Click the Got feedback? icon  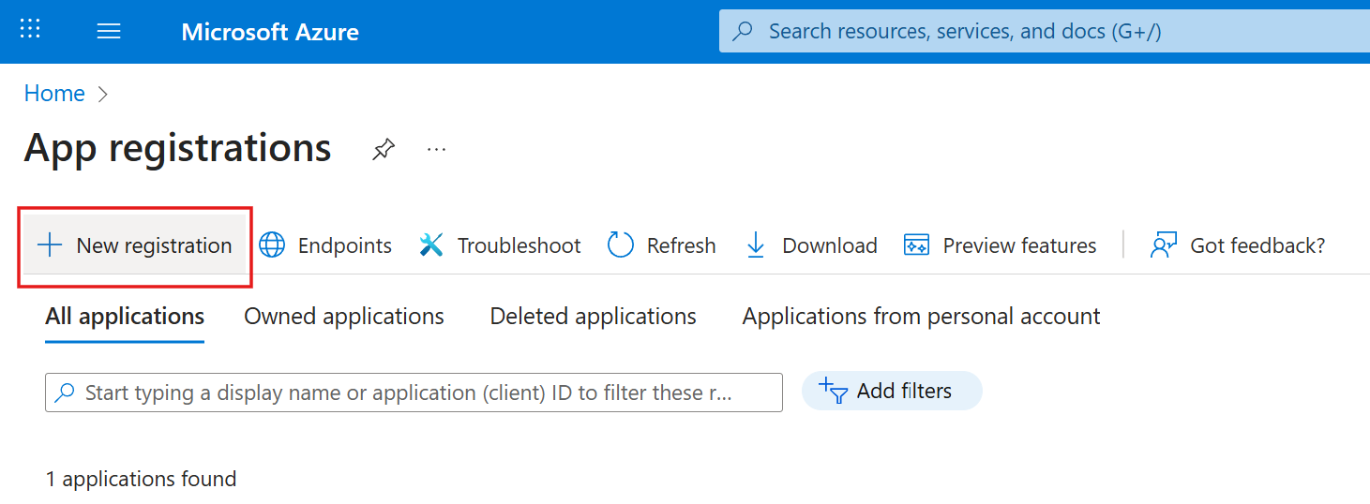click(1164, 245)
